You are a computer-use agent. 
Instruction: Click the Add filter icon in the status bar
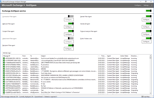[x=143, y=97]
